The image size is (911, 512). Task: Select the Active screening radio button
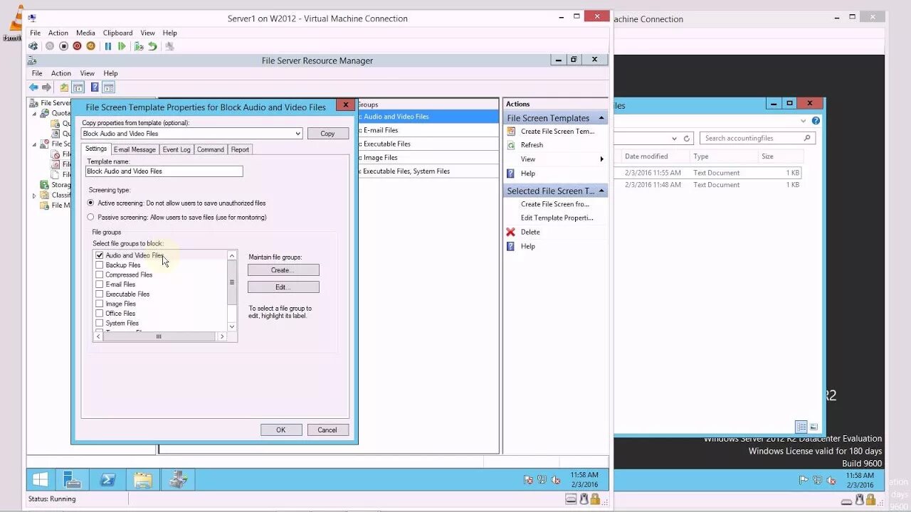click(90, 203)
